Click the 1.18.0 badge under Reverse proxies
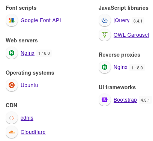This screenshot has height=141, width=153. [137, 68]
